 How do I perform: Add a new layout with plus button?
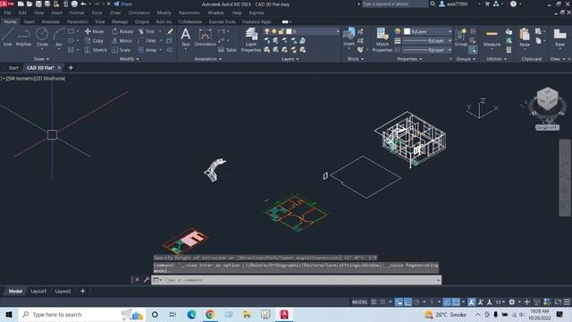82,292
